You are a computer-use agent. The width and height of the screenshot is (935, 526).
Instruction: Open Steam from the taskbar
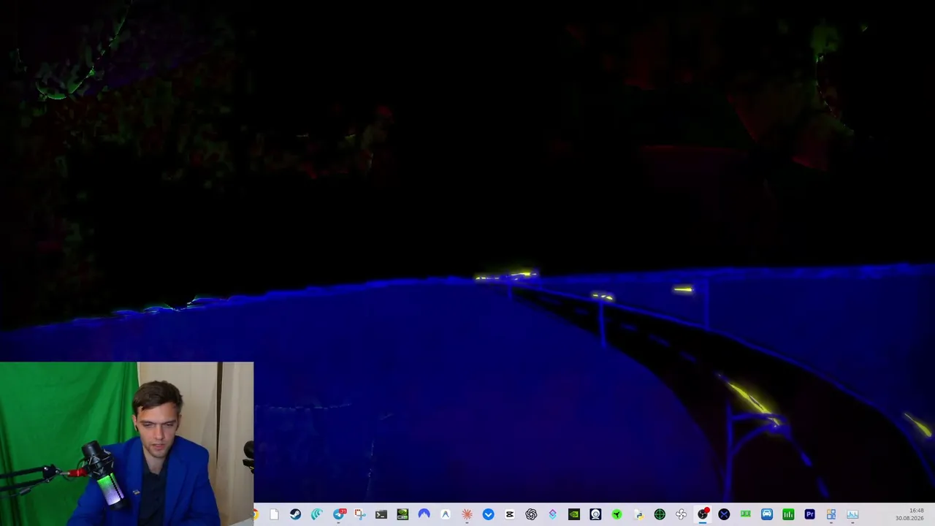click(295, 514)
